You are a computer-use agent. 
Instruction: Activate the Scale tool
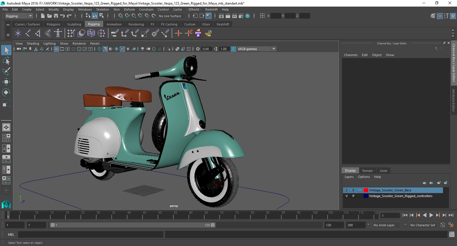coord(6,103)
